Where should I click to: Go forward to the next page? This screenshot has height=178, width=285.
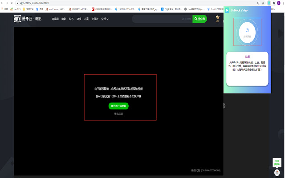[7, 3]
